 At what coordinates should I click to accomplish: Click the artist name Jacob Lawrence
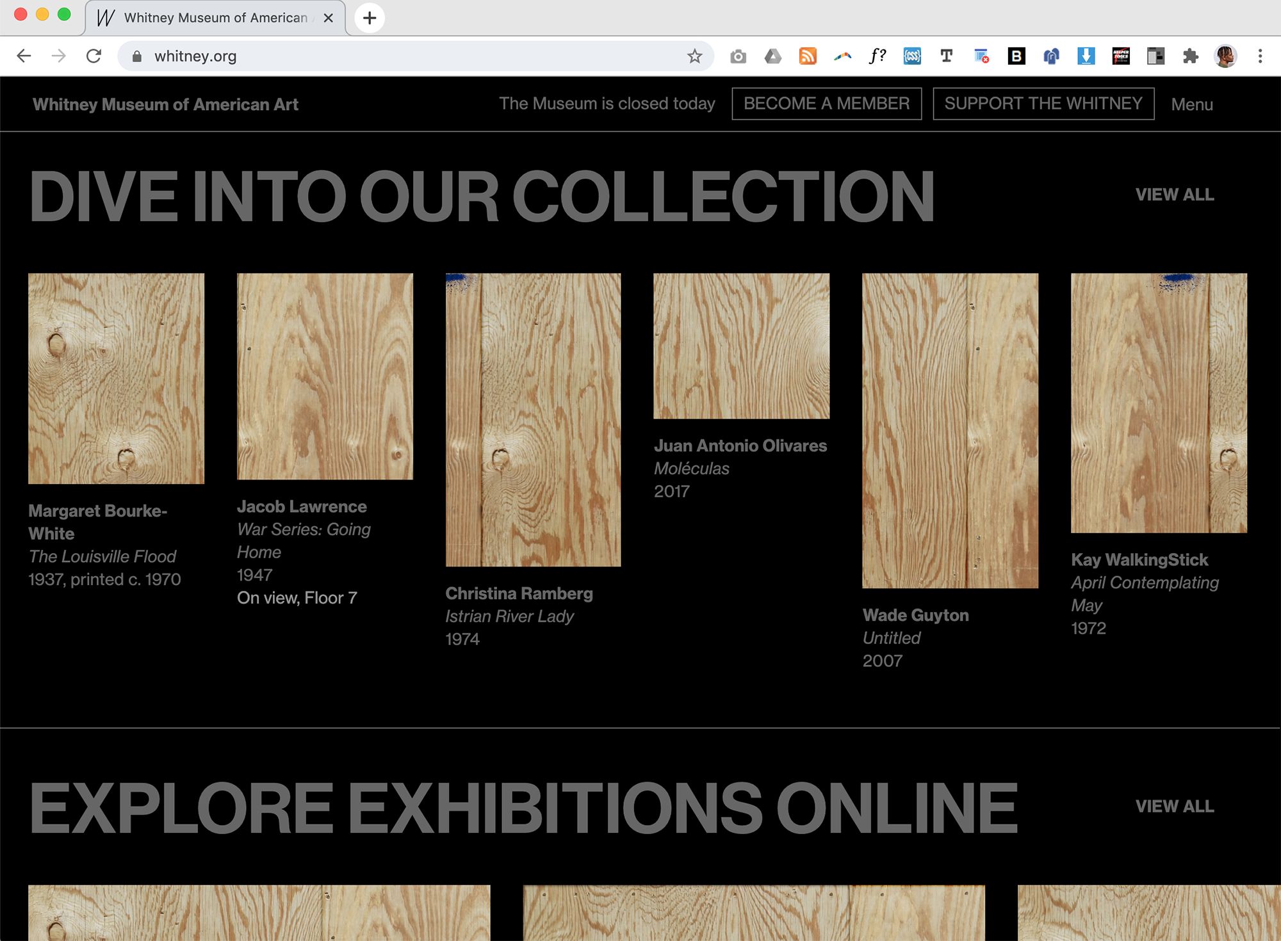(x=302, y=506)
